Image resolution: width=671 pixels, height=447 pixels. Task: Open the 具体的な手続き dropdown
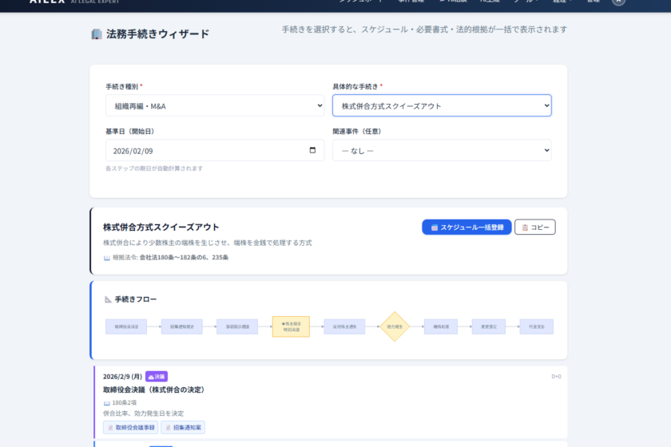point(442,105)
